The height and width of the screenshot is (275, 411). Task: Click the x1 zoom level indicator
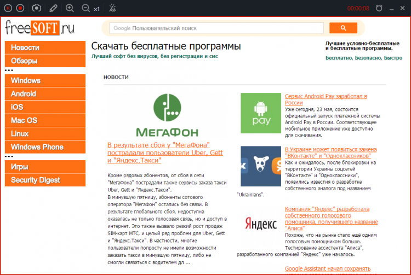tap(96, 9)
